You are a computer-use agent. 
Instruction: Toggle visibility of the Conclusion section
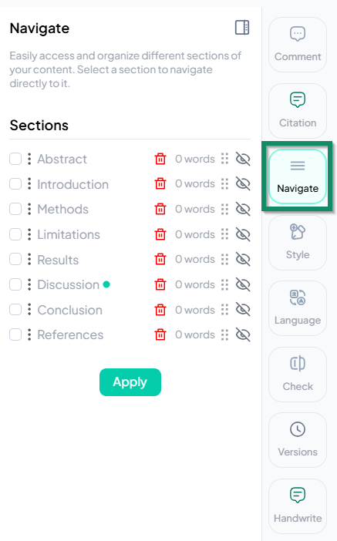click(243, 310)
